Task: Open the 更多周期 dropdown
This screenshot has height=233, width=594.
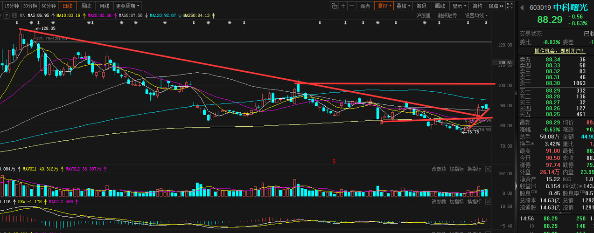Action: pos(127,6)
